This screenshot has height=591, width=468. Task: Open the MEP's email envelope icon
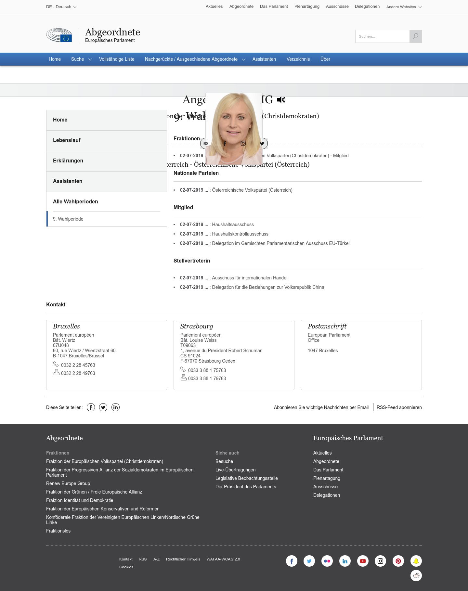(x=206, y=143)
